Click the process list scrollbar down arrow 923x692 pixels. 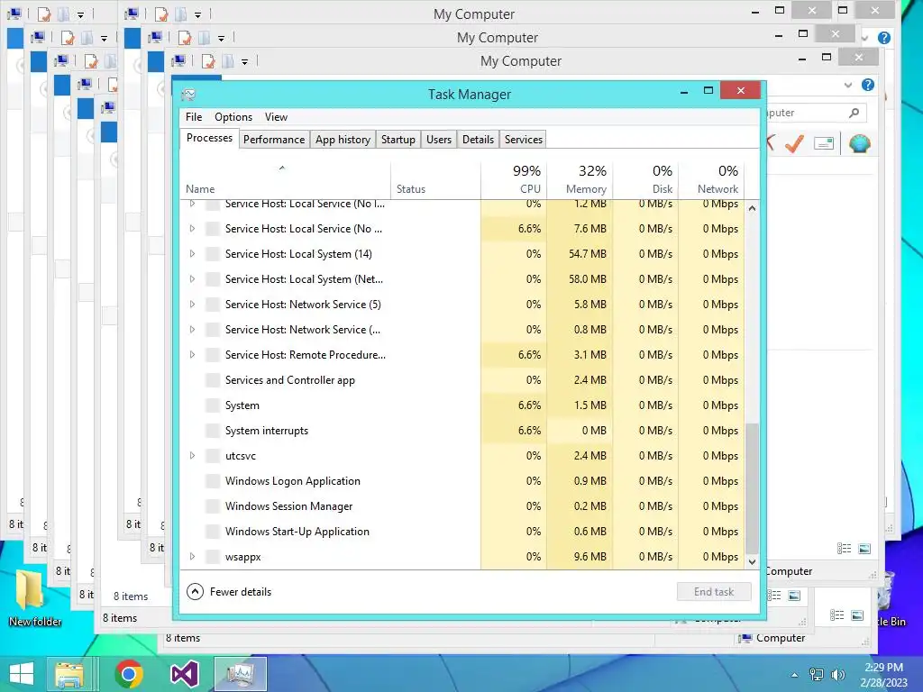(752, 562)
